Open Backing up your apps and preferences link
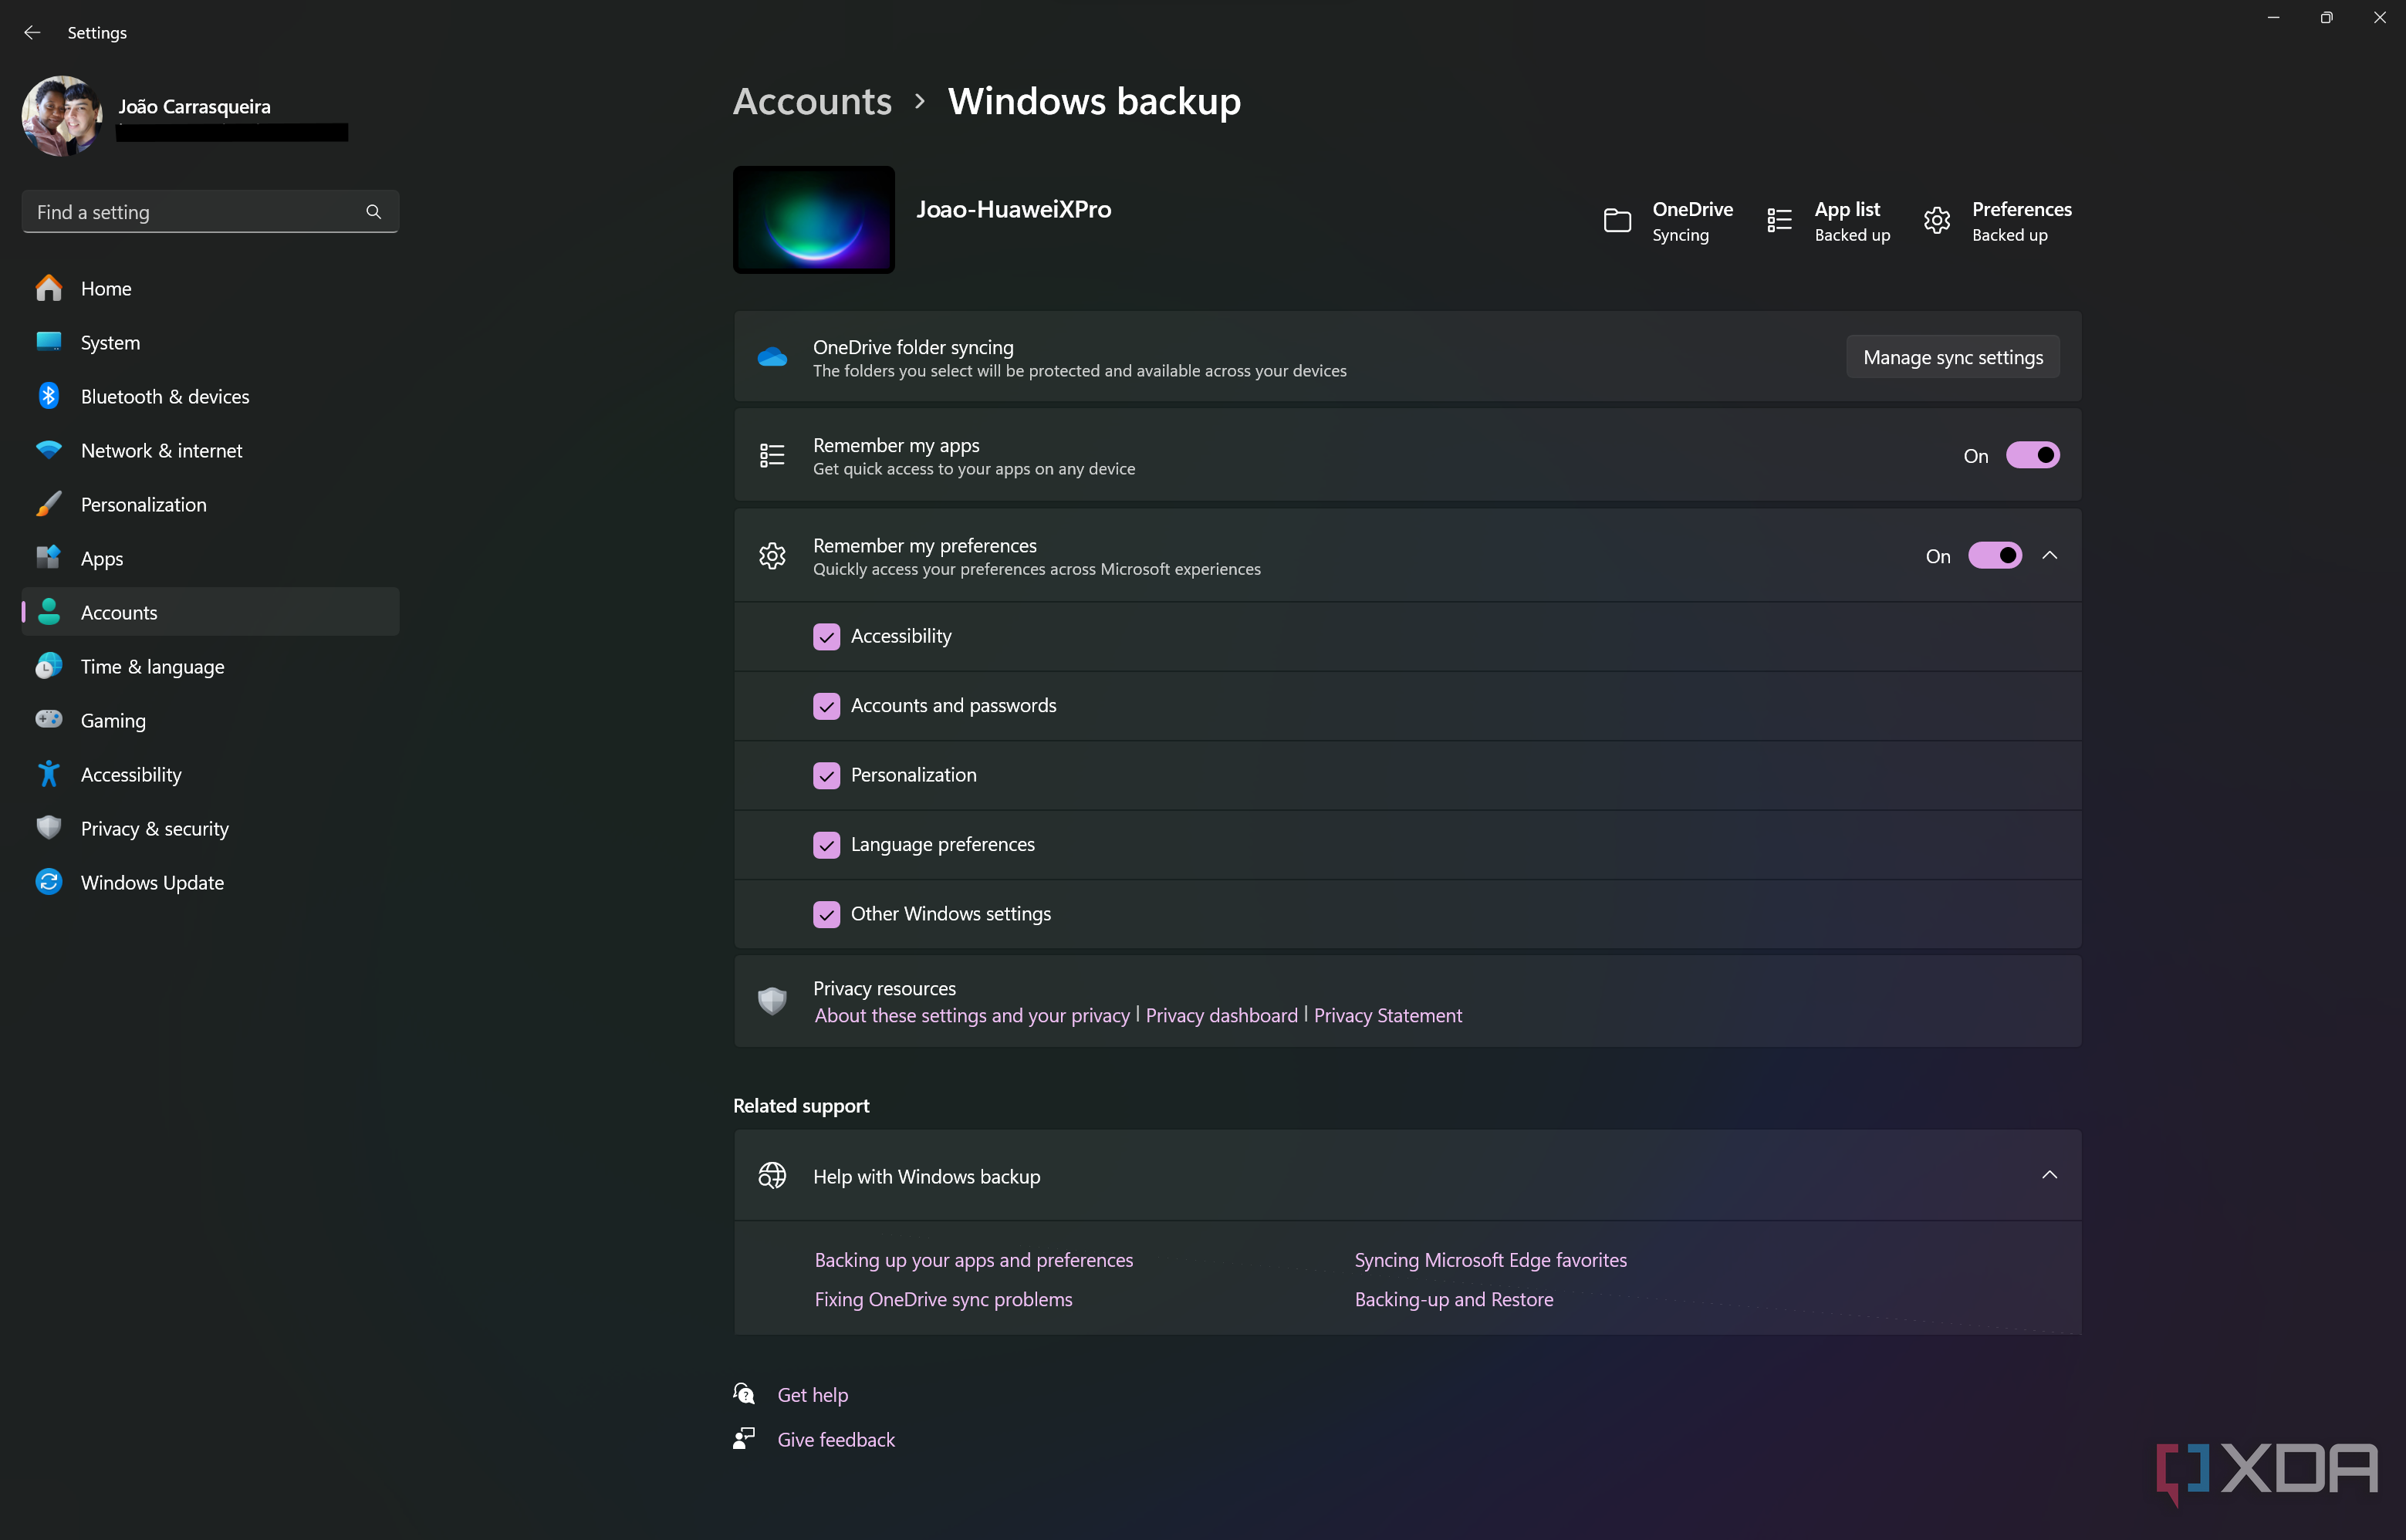 [x=973, y=1260]
